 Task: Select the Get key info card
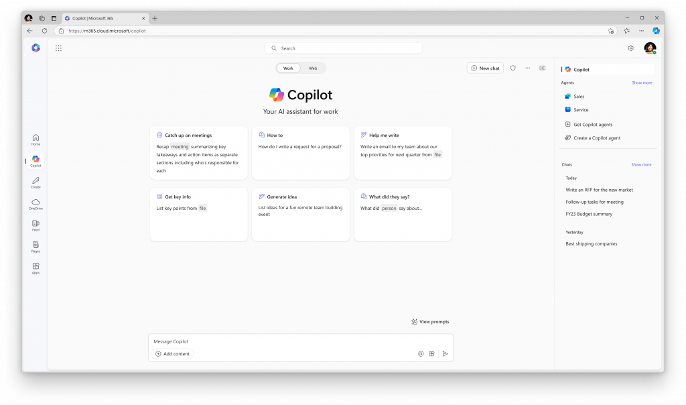tap(198, 215)
